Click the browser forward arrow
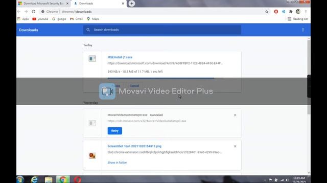Screen dimensions: 327x183 26,12
